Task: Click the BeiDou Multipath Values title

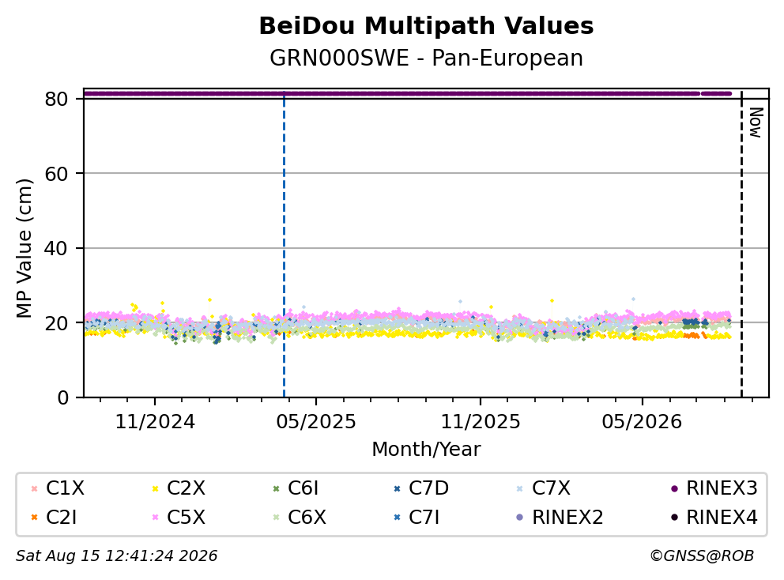Action: click(x=426, y=26)
